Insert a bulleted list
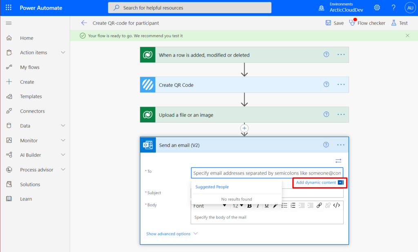Image resolution: width=418 pixels, height=252 pixels. pos(284,206)
